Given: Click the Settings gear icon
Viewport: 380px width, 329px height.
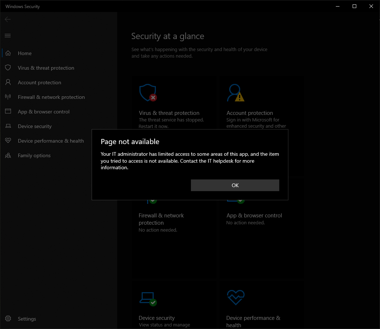Looking at the screenshot, I should click(x=8, y=318).
